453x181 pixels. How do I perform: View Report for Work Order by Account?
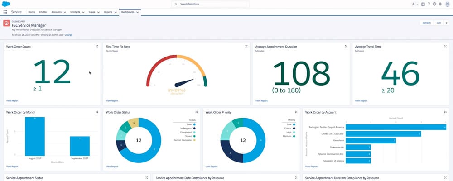point(311,167)
